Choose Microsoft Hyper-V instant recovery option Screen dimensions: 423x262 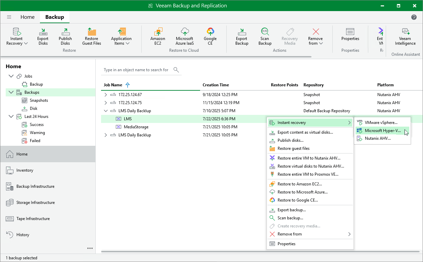pos(382,130)
